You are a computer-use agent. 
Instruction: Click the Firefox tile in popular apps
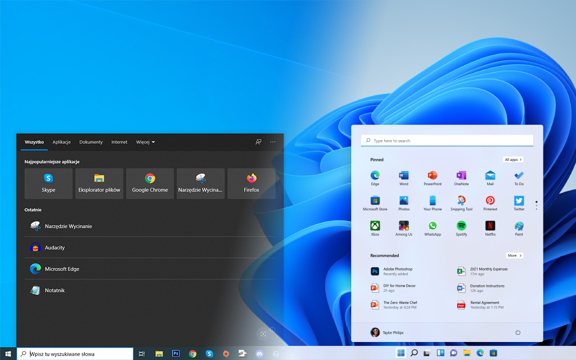point(251,183)
